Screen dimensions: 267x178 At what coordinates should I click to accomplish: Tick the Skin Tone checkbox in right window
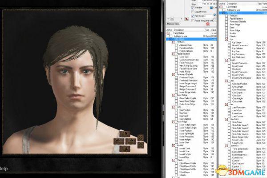[x=229, y=122]
